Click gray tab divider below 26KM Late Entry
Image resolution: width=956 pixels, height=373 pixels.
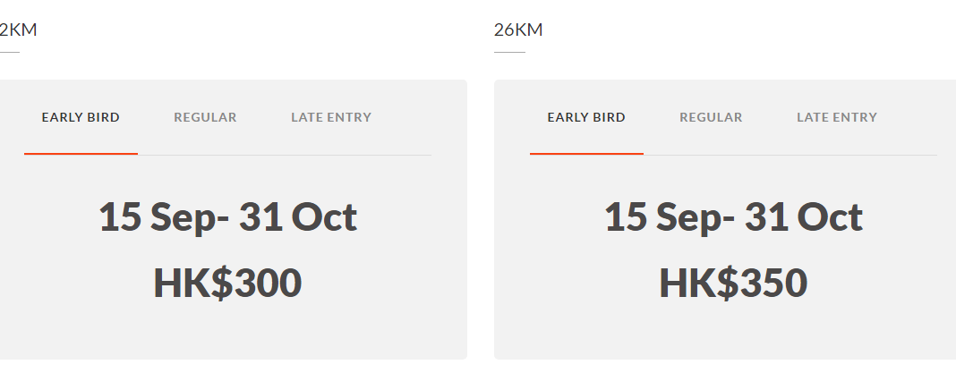click(837, 155)
